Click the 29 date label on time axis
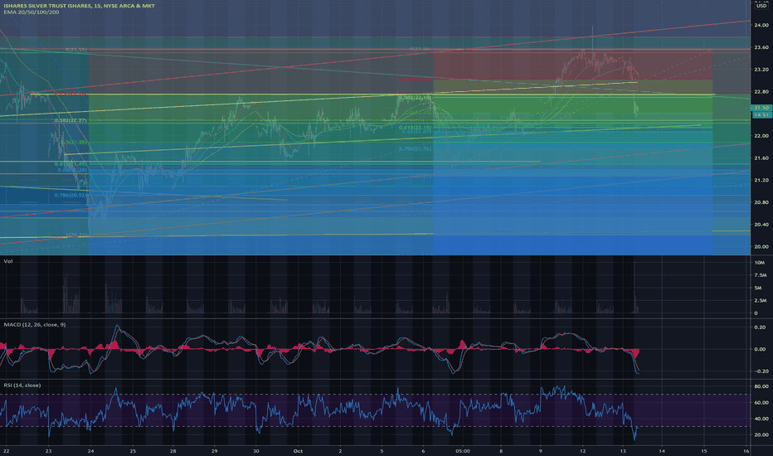The width and height of the screenshot is (773, 456). point(215,450)
